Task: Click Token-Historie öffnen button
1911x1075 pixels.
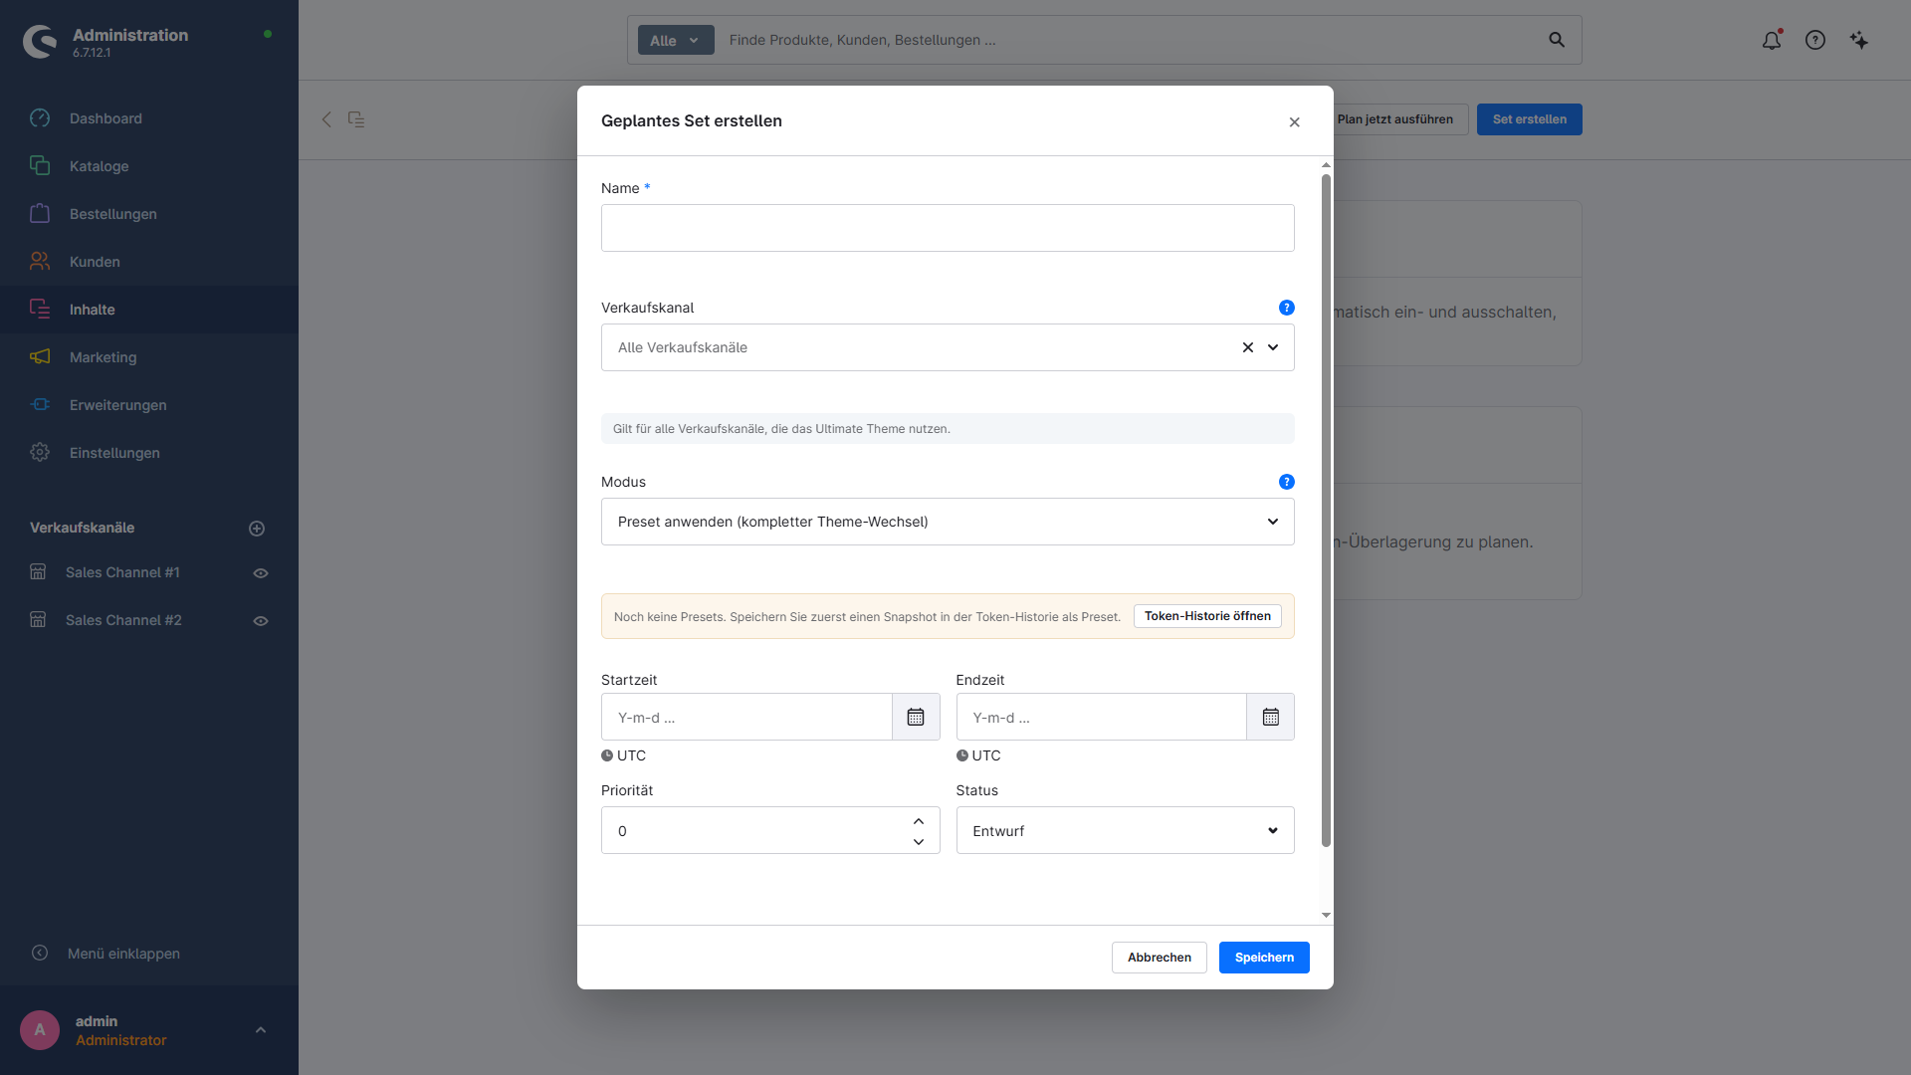Action: pos(1207,616)
